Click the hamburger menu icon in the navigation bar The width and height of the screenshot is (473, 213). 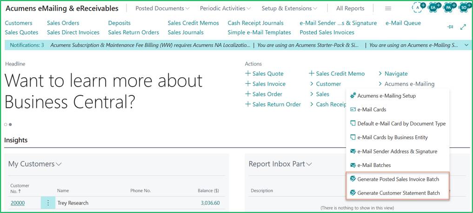click(x=388, y=9)
